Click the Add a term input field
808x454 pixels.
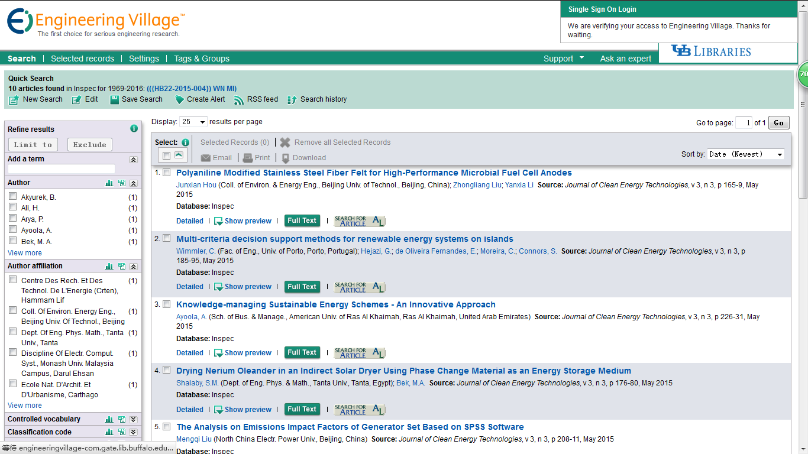click(x=69, y=169)
